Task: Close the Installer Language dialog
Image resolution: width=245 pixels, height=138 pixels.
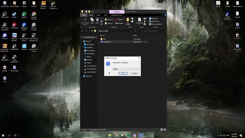Action: point(139,58)
